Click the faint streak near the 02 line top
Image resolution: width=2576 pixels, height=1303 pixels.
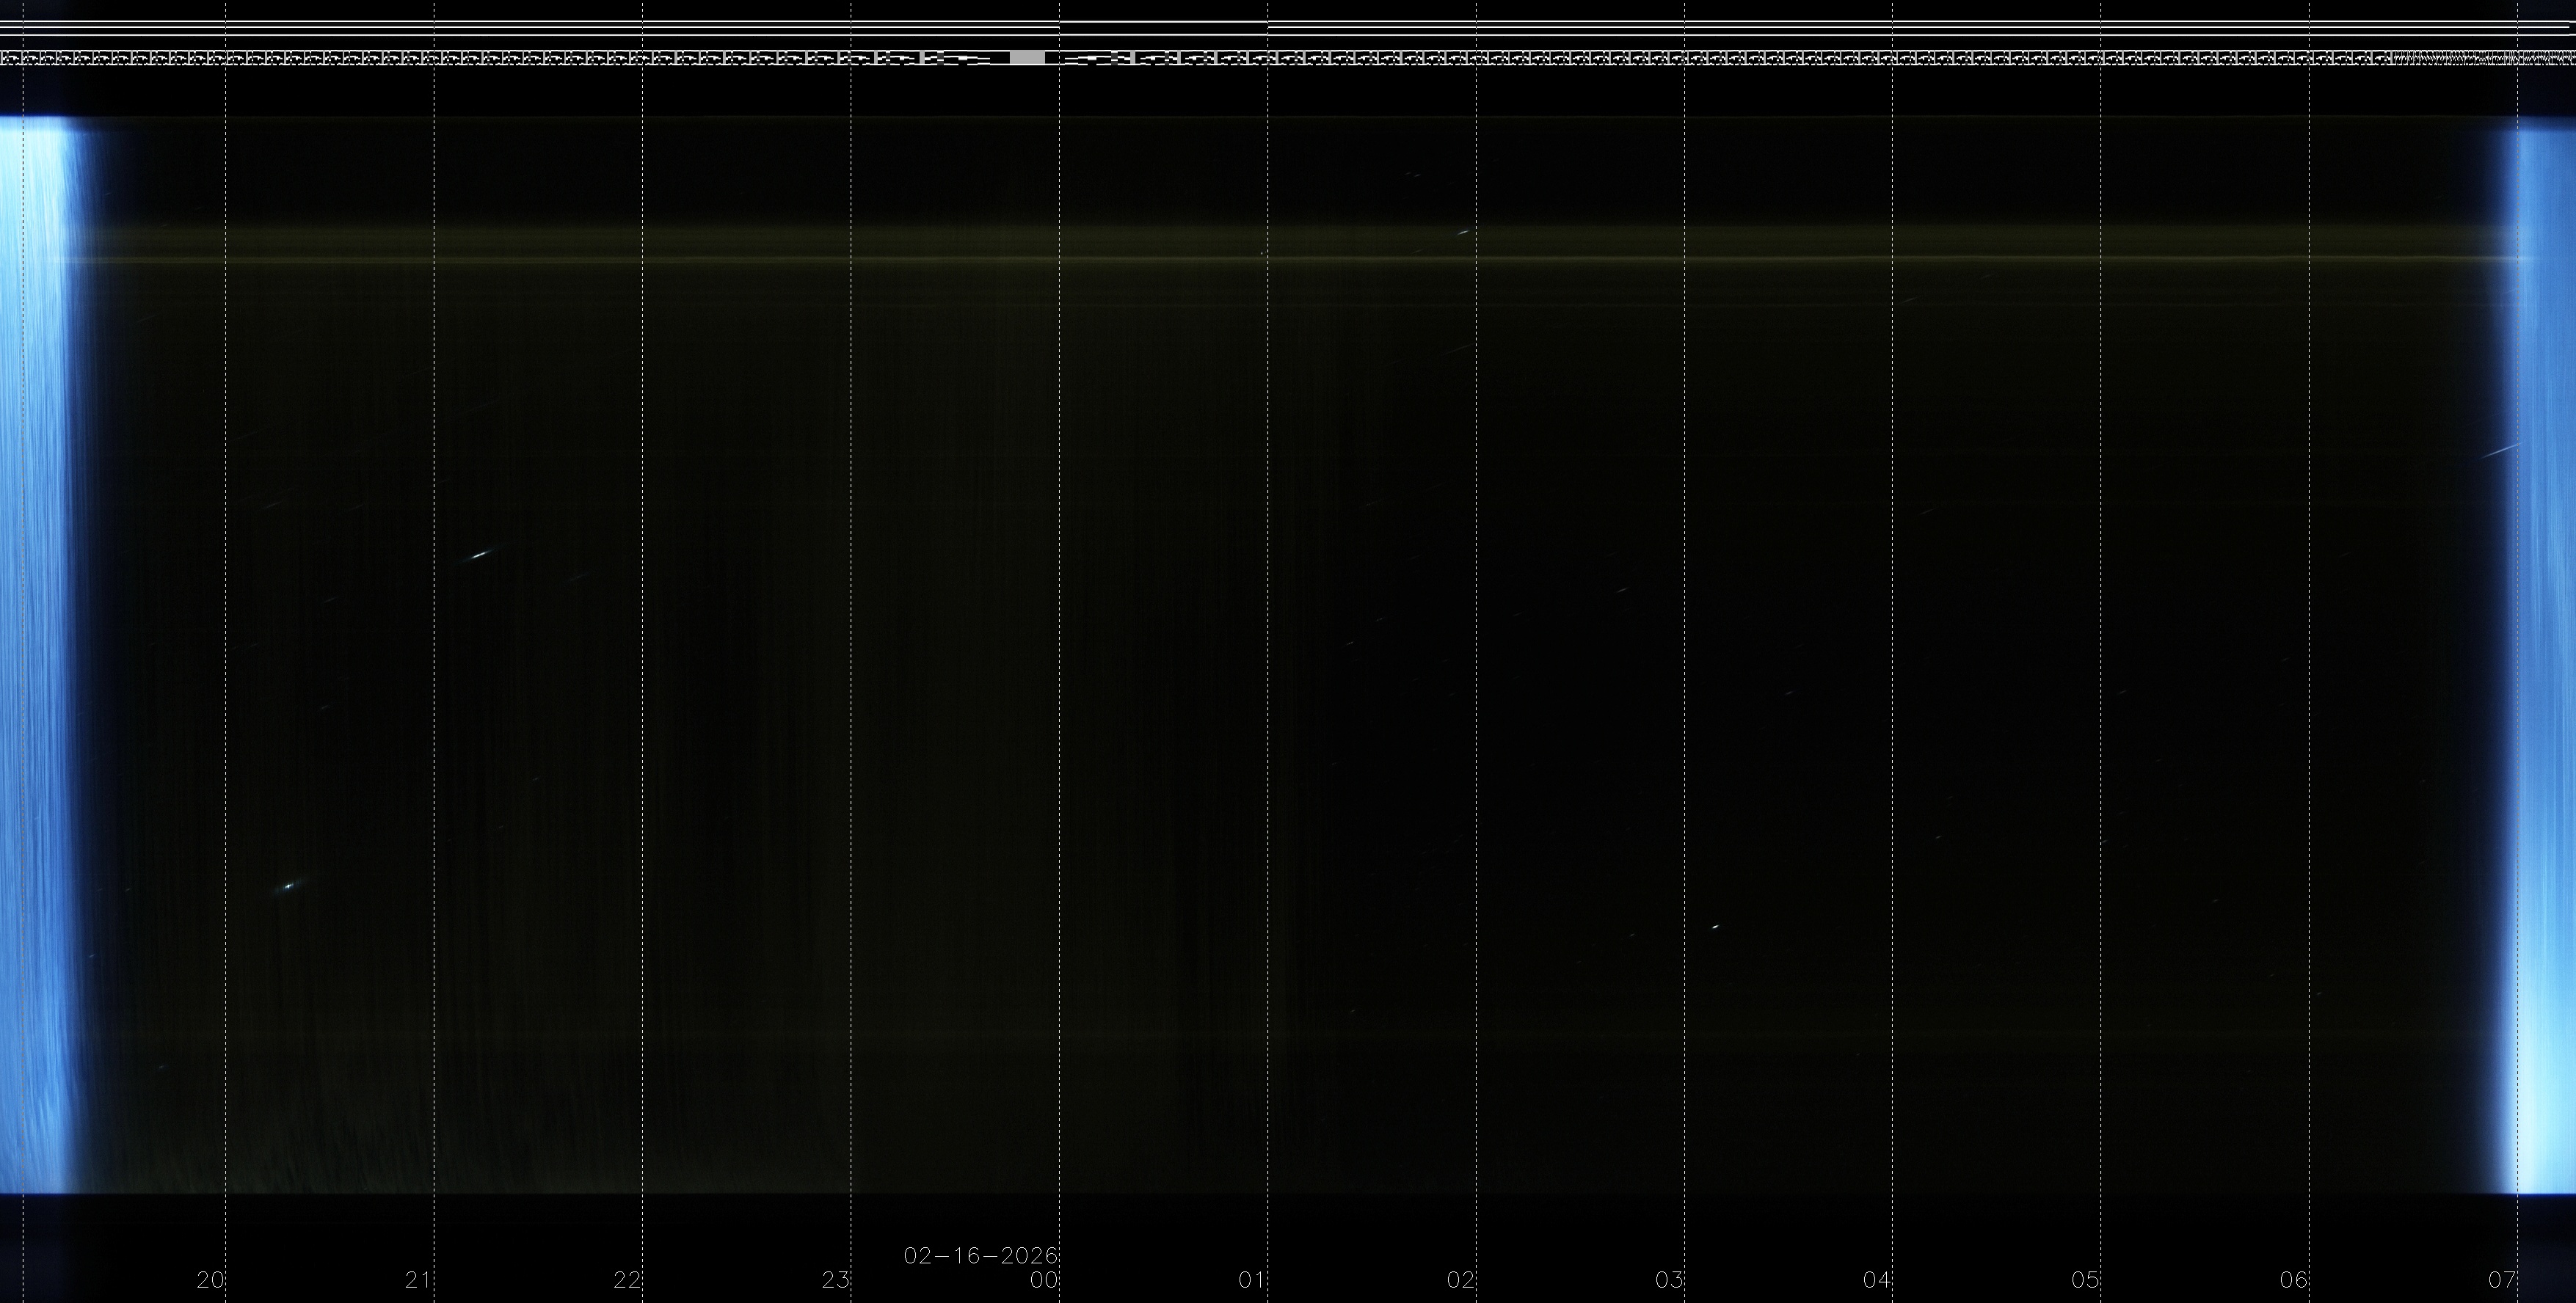click(x=1464, y=232)
